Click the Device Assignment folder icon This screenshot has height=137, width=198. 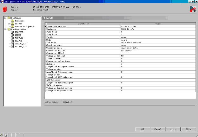point(13,27)
